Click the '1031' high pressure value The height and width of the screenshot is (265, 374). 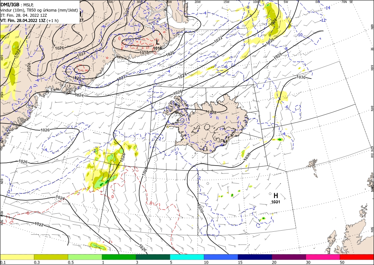(276, 202)
